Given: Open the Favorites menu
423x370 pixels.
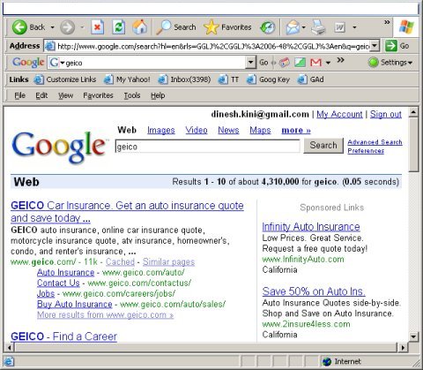Looking at the screenshot, I should [98, 95].
